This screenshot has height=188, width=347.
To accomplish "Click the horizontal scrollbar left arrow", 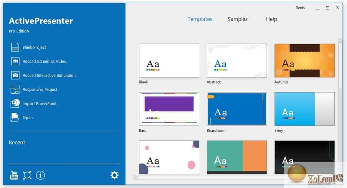I will (x=136, y=178).
